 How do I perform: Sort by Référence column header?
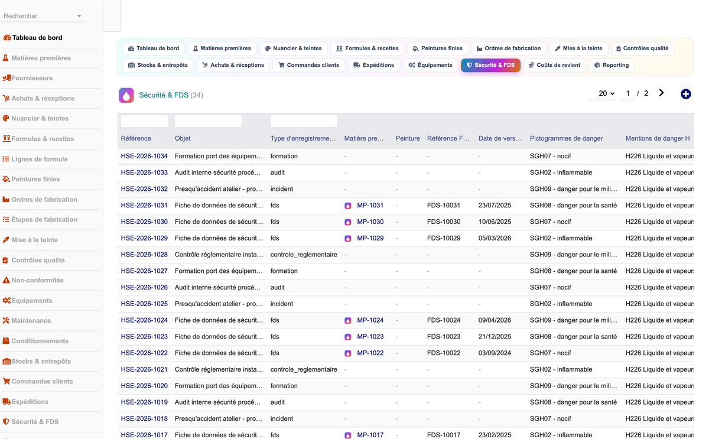click(x=136, y=139)
